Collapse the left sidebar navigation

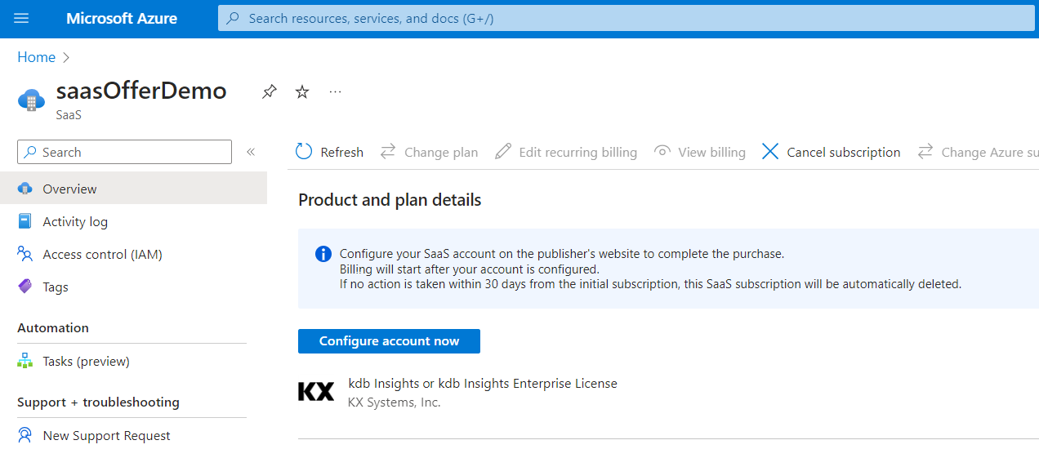(x=251, y=152)
